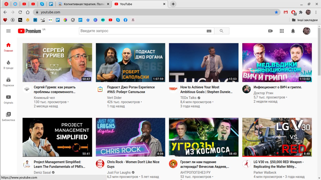The height and width of the screenshot is (180, 321).
Task: Open the Facebook bookmark
Action: 125,20
